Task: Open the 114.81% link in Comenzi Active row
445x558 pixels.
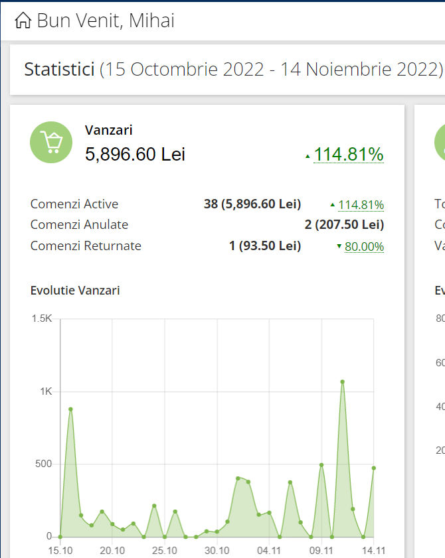Action: [x=361, y=205]
